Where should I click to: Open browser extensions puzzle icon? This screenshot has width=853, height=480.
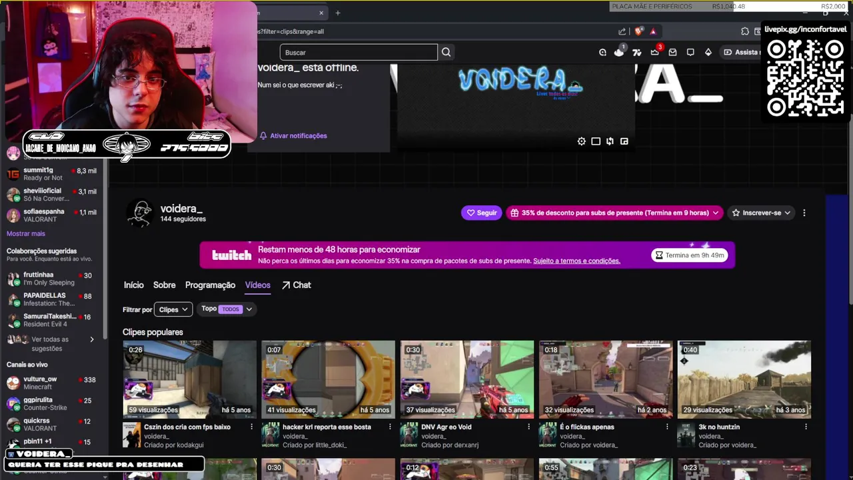[745, 31]
